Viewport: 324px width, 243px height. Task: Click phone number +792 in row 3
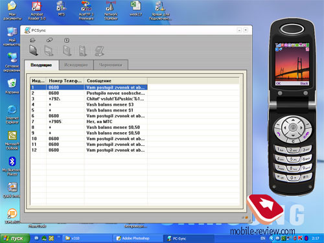54,98
